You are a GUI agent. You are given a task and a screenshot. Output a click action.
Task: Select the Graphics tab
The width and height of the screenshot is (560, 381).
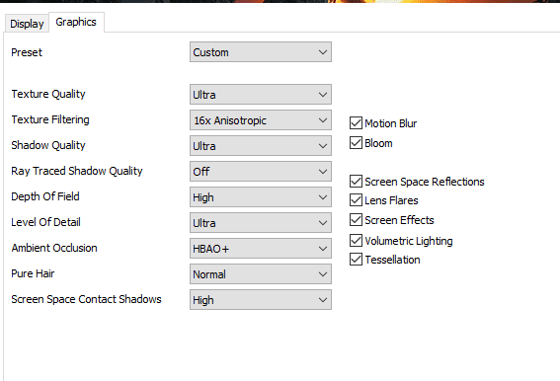[76, 22]
